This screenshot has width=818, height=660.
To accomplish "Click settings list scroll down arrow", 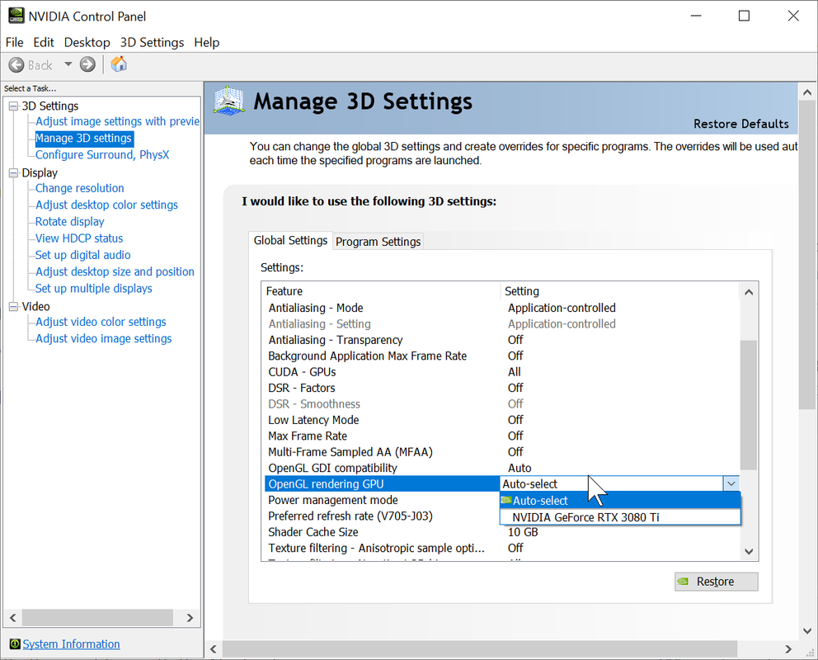I will click(x=749, y=551).
